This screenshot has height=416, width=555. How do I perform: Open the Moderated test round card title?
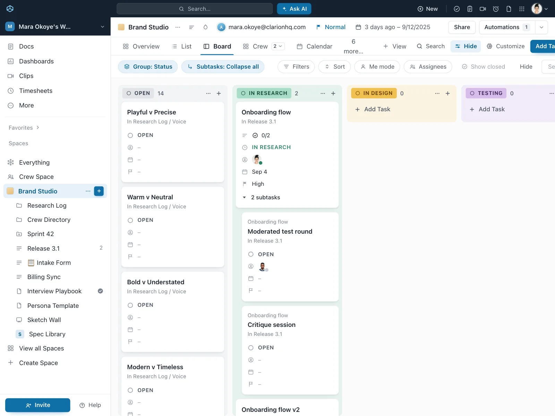pyautogui.click(x=280, y=232)
